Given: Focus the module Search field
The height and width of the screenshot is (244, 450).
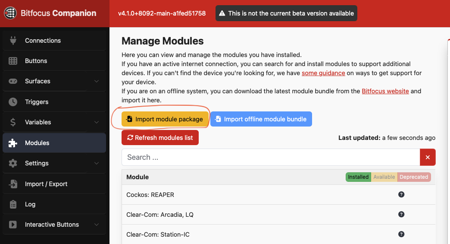Looking at the screenshot, I should coord(271,157).
